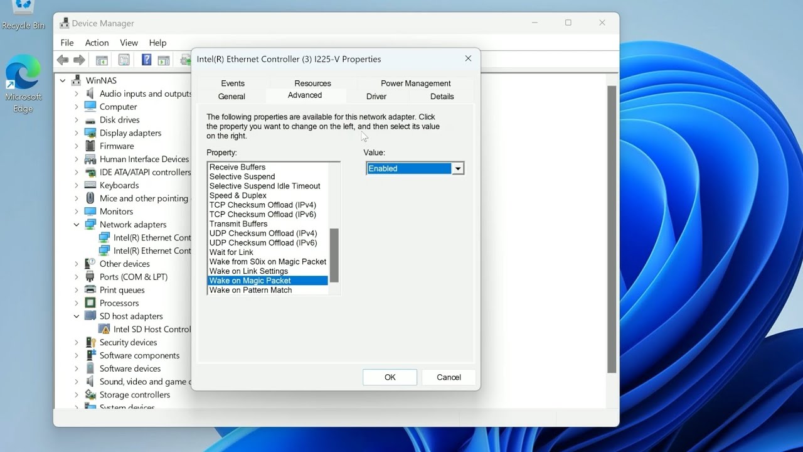Image resolution: width=803 pixels, height=452 pixels.
Task: Select TCP Checksum Offload (IPv4) property
Action: pyautogui.click(x=263, y=205)
